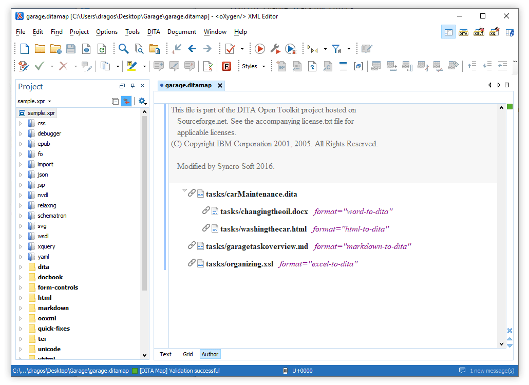The image size is (529, 385).
Task: Run the spell check icon
Action: tap(208, 66)
